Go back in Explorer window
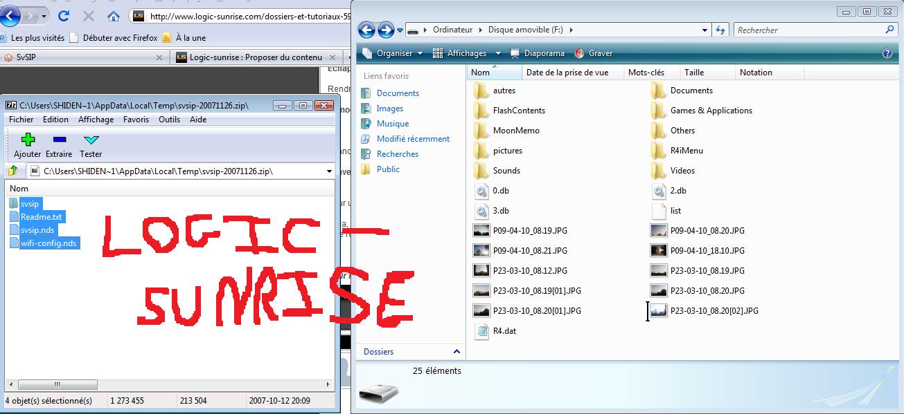 (x=367, y=30)
